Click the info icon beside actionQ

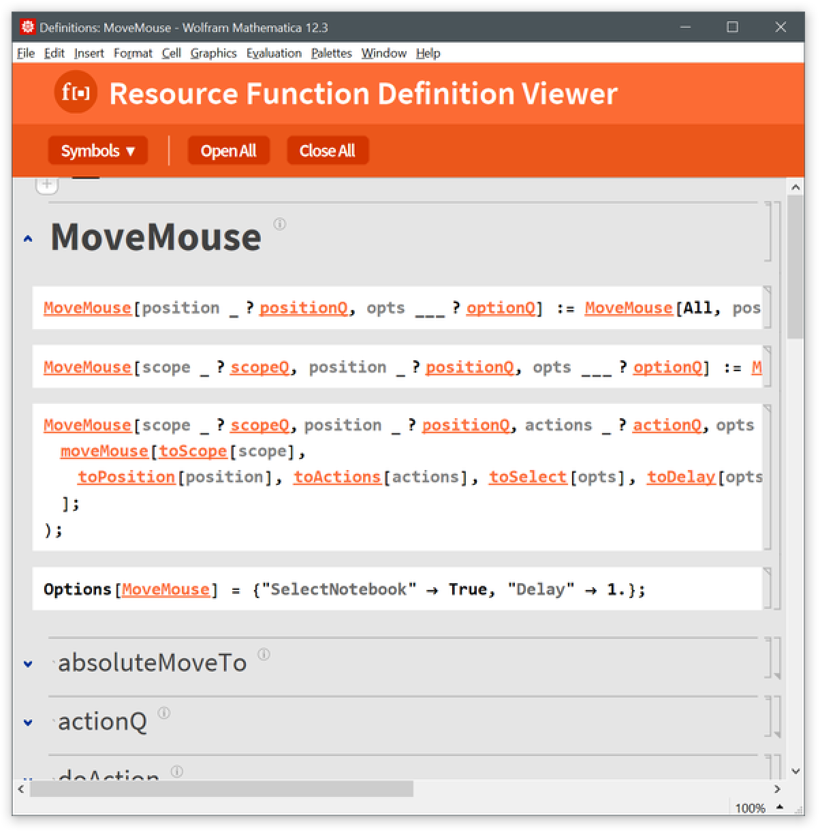coord(164,713)
